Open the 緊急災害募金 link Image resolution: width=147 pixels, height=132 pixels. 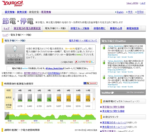coord(109,131)
